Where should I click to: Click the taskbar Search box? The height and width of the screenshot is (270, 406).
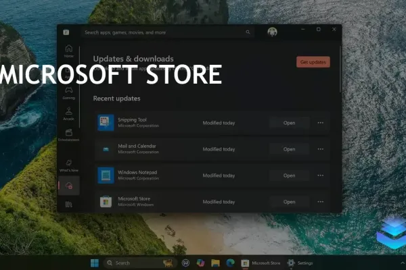[140, 263]
